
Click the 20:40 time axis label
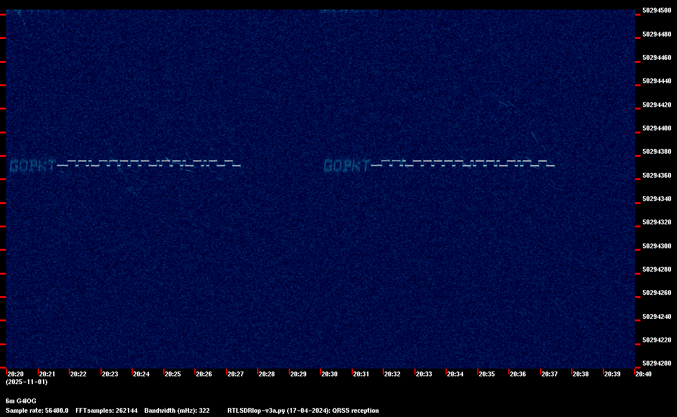[x=644, y=374]
